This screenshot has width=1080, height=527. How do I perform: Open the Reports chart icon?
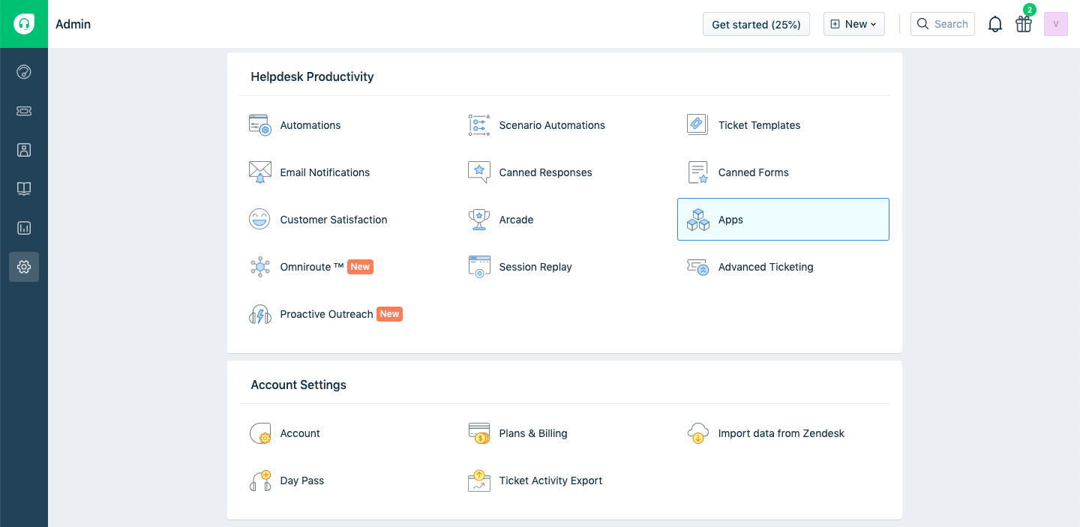tap(24, 228)
